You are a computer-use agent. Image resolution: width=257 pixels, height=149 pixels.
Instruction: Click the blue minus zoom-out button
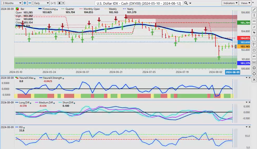tap(30, 3)
